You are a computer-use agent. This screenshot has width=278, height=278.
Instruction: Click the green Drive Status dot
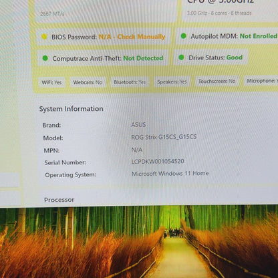[x=181, y=57]
